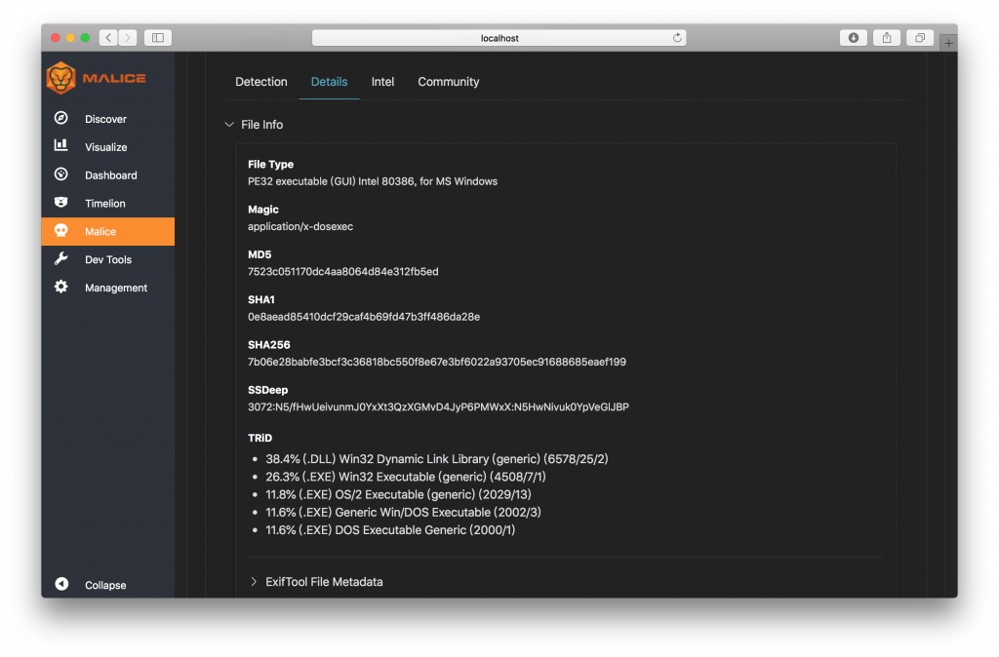Image resolution: width=999 pixels, height=657 pixels.
Task: Click the SHA256 hash value
Action: pyautogui.click(x=436, y=362)
